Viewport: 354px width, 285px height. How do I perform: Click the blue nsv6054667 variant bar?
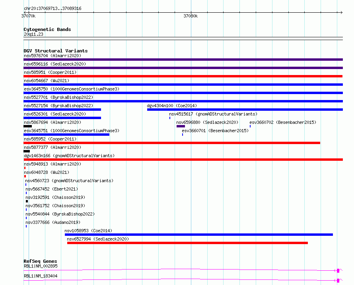tap(183, 85)
